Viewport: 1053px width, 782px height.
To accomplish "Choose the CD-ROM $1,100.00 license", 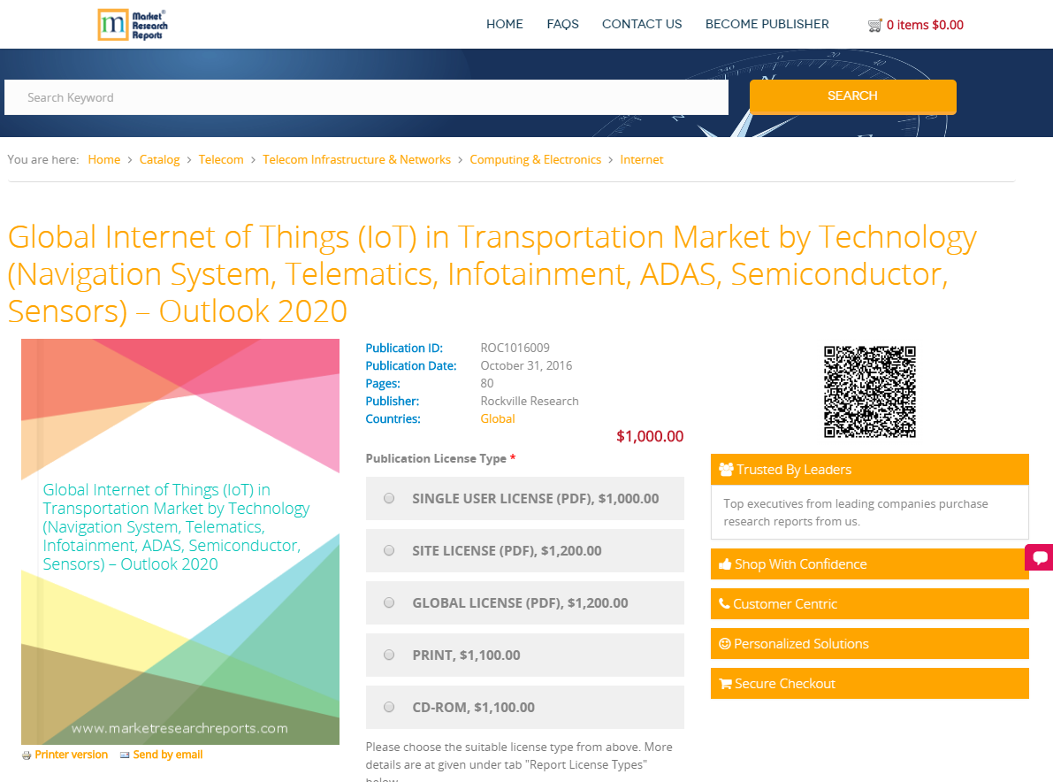I will coord(389,708).
